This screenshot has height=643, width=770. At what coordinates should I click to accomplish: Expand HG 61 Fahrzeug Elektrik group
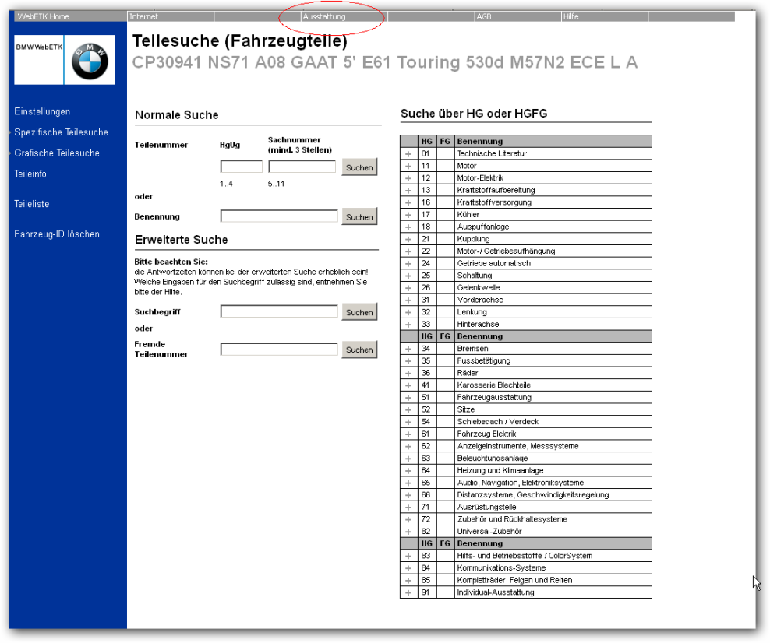(x=408, y=434)
